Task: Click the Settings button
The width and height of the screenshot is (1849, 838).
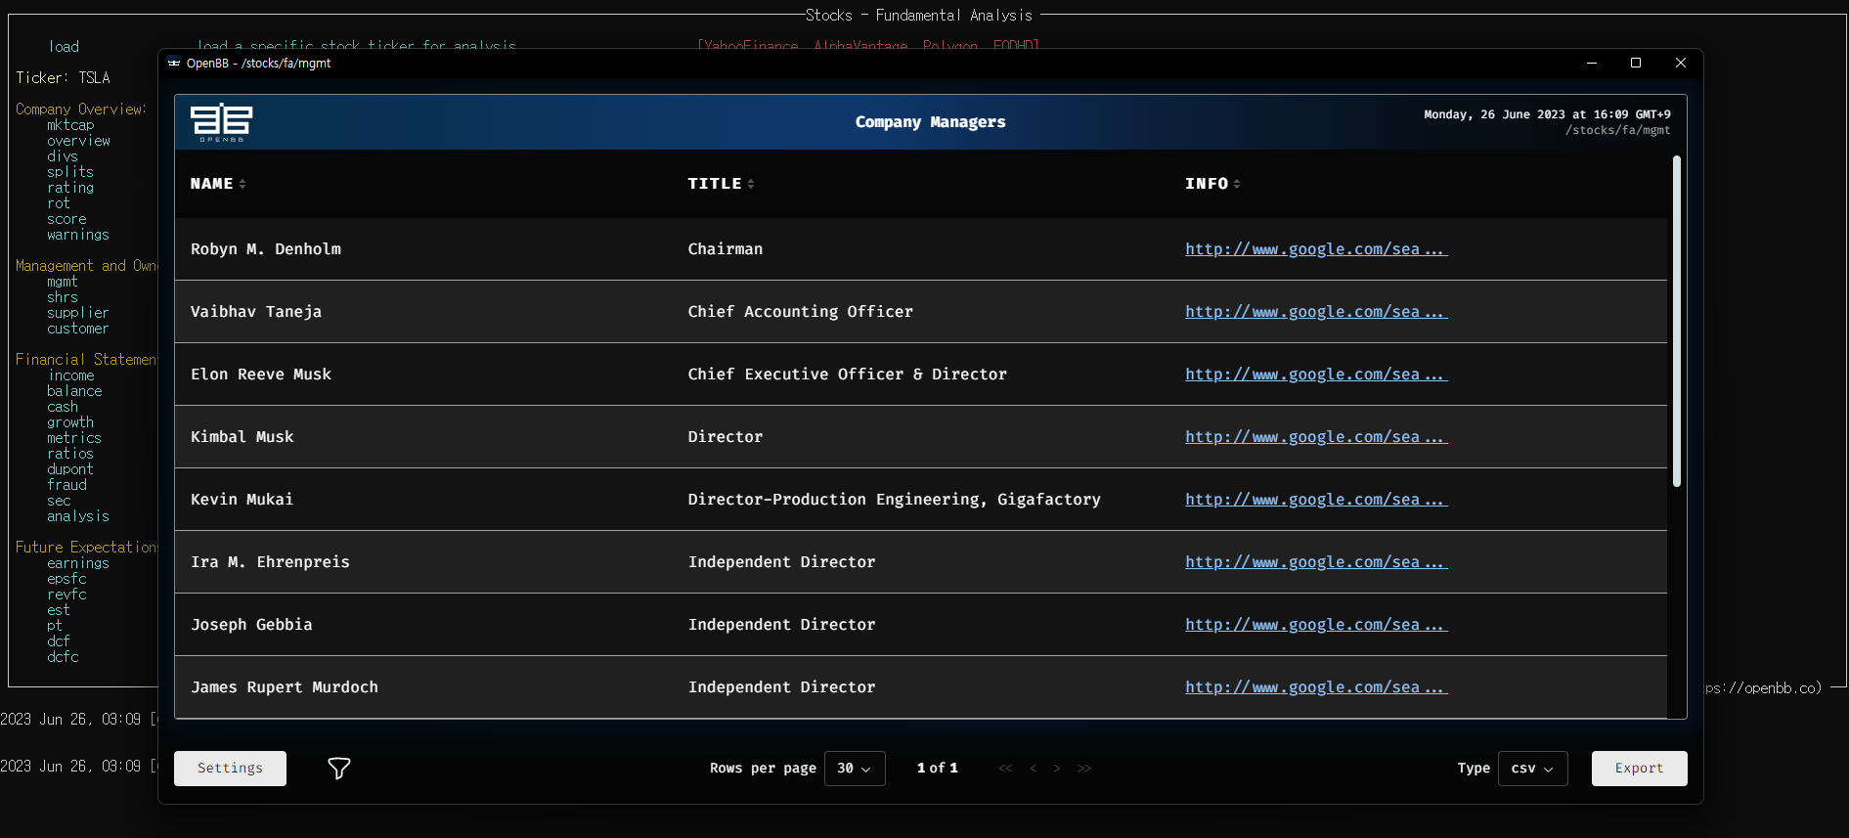Action: [x=230, y=769]
